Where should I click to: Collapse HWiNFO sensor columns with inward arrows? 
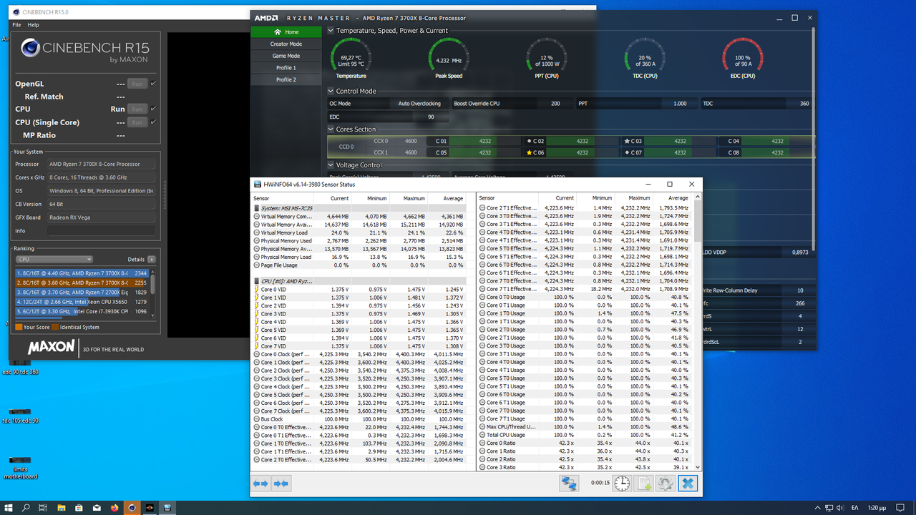[x=281, y=484]
